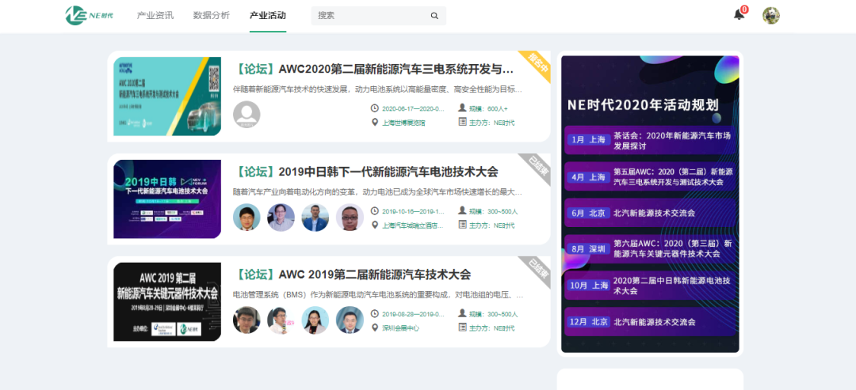856x390 pixels.
Task: Click description starting 随着汽车产业向着电动化
Action: (x=378, y=191)
